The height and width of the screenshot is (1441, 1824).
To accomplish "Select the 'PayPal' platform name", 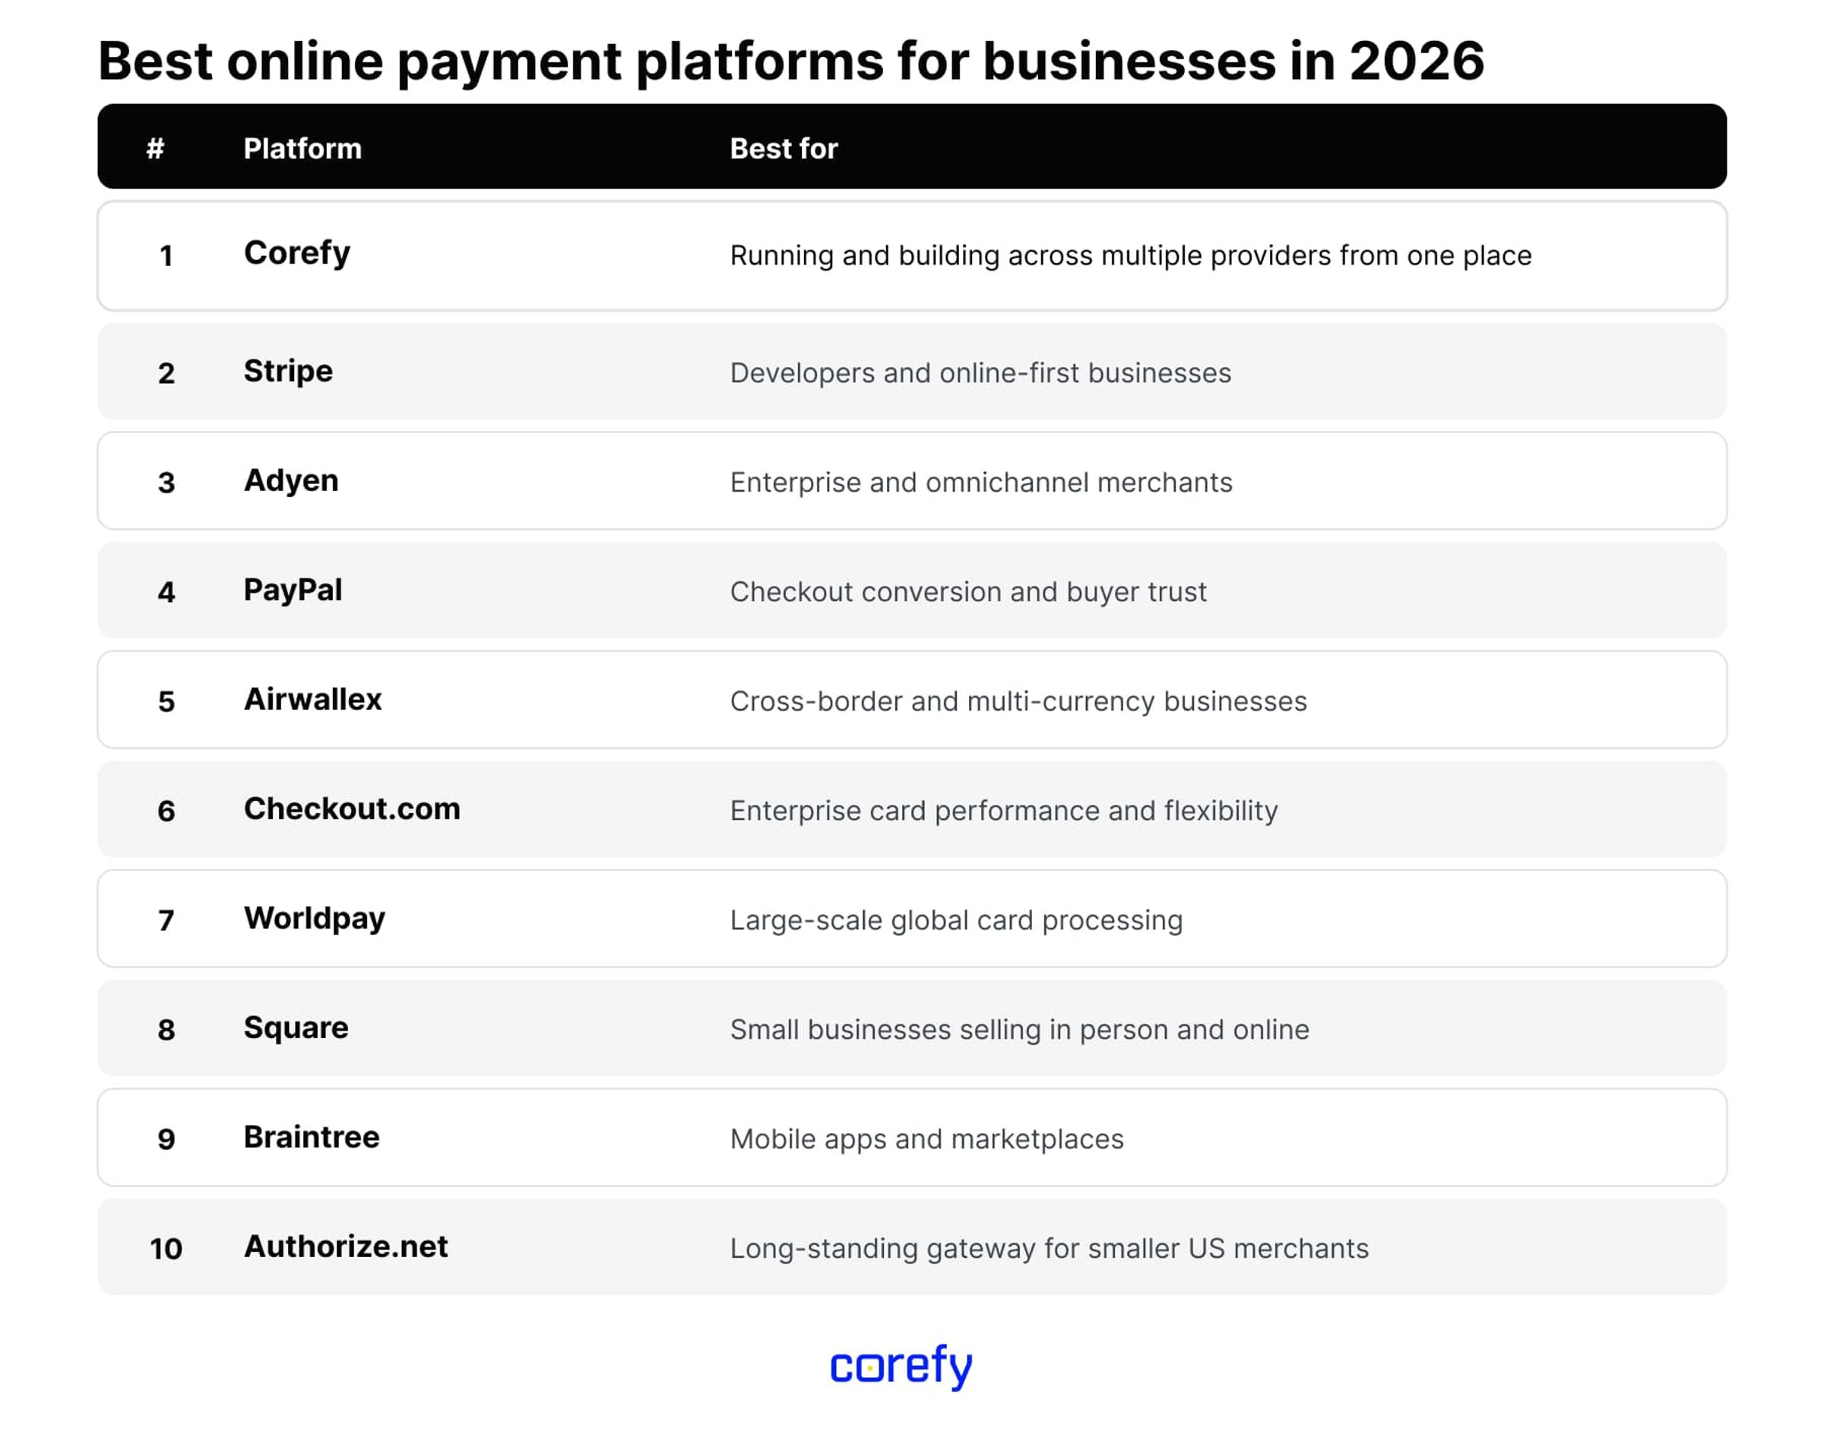I will coord(293,591).
